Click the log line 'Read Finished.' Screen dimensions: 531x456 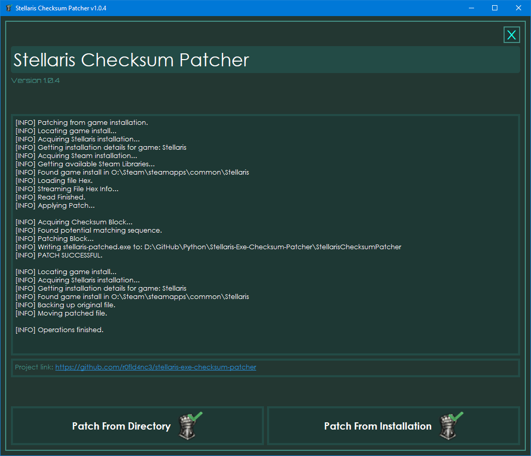click(x=50, y=197)
